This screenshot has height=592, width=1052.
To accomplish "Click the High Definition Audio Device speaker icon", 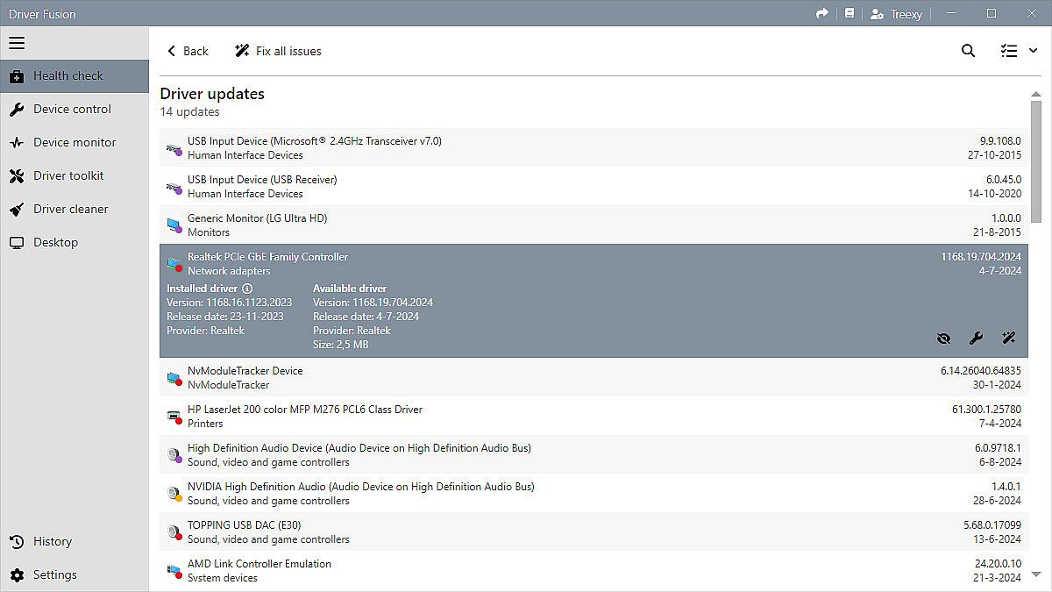I will coord(174,455).
